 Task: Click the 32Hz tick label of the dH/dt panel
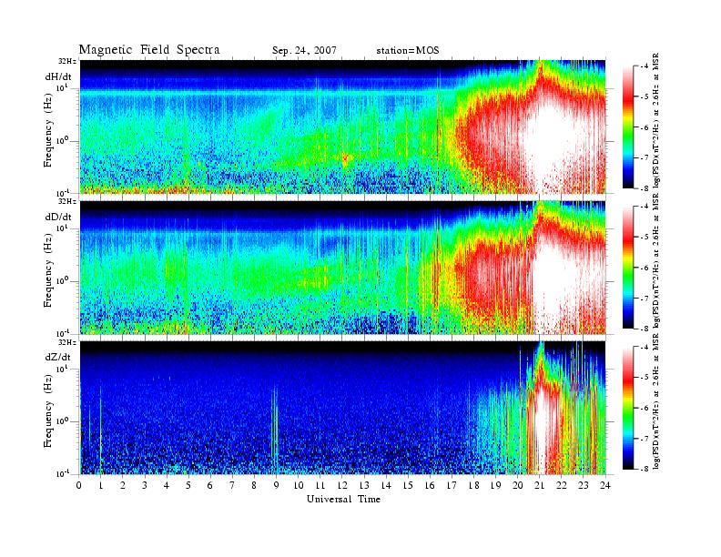tap(67, 61)
